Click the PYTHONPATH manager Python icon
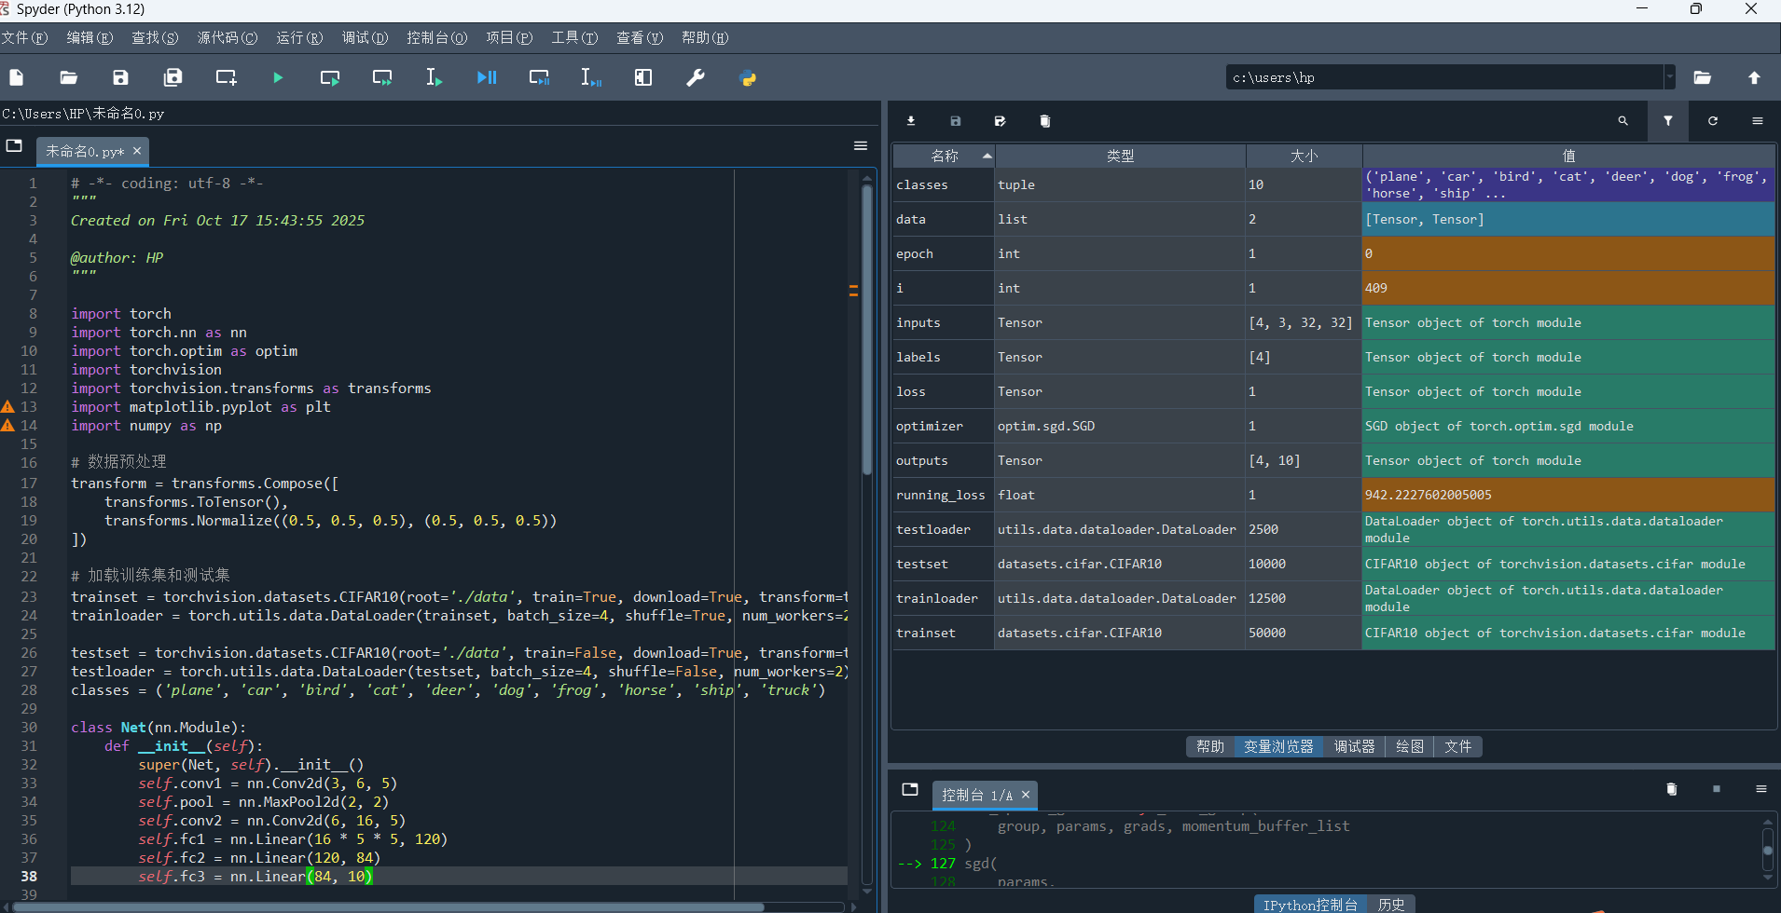 (x=748, y=78)
